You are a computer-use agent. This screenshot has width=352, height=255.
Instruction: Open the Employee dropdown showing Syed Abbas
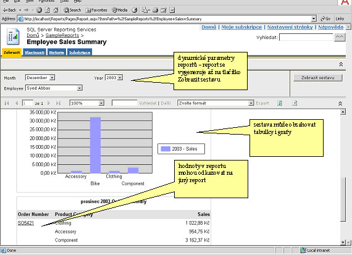[54, 88]
